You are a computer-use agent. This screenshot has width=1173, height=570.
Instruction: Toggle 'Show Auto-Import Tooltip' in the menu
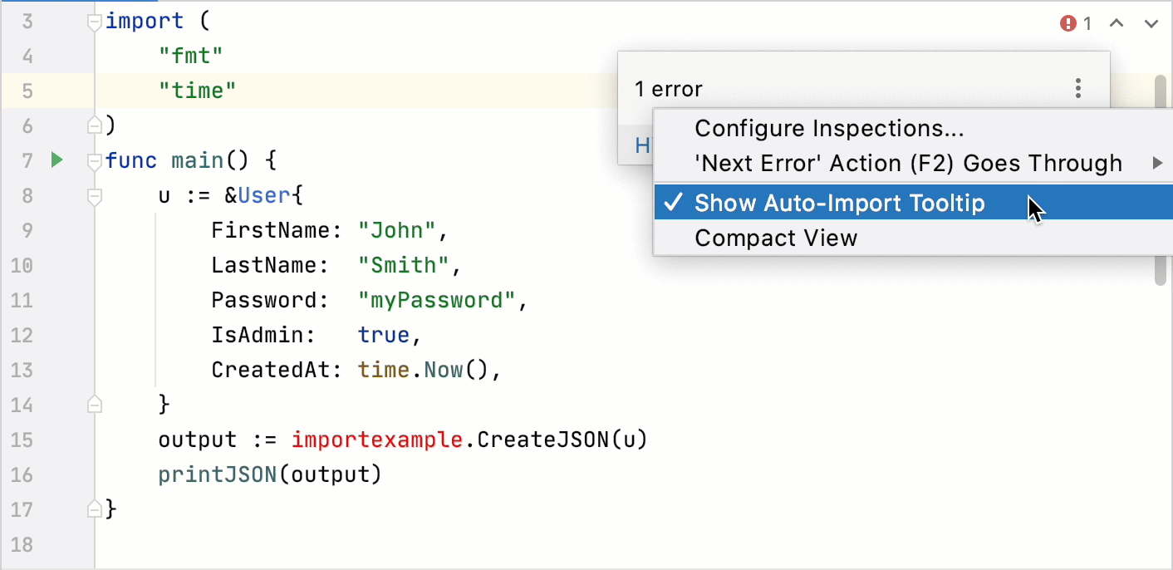(840, 203)
